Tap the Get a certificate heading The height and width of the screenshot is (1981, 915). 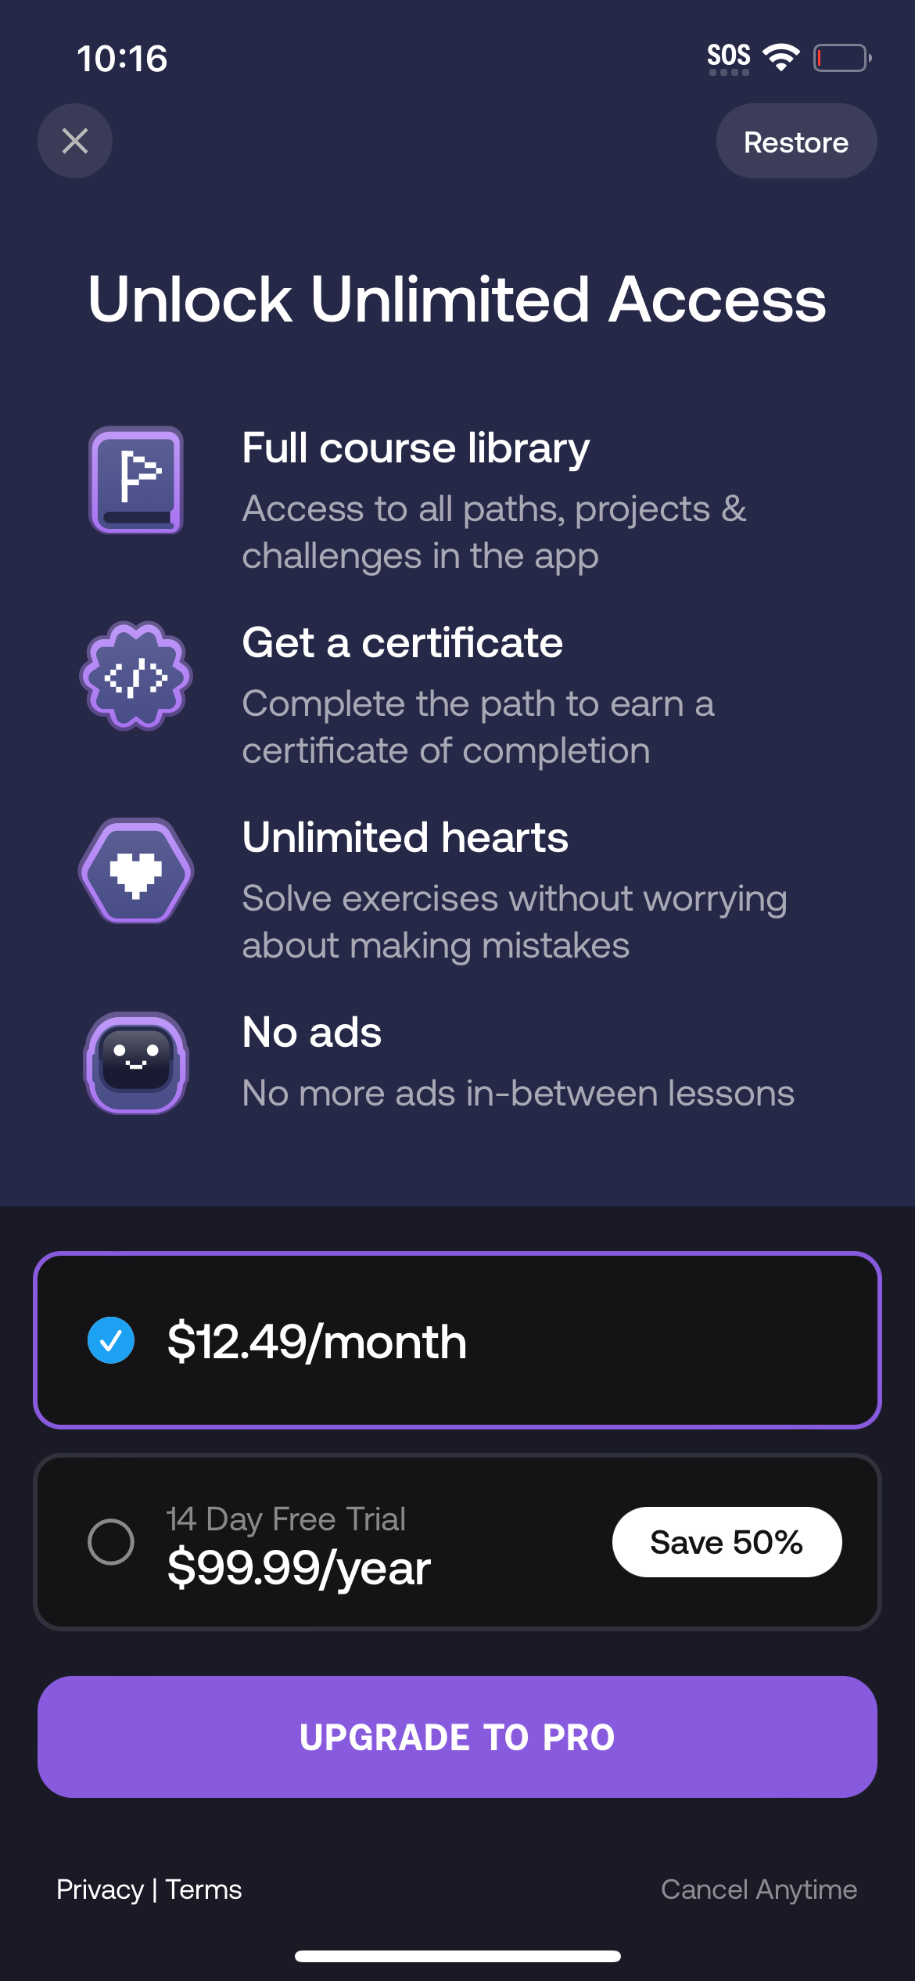tap(402, 643)
